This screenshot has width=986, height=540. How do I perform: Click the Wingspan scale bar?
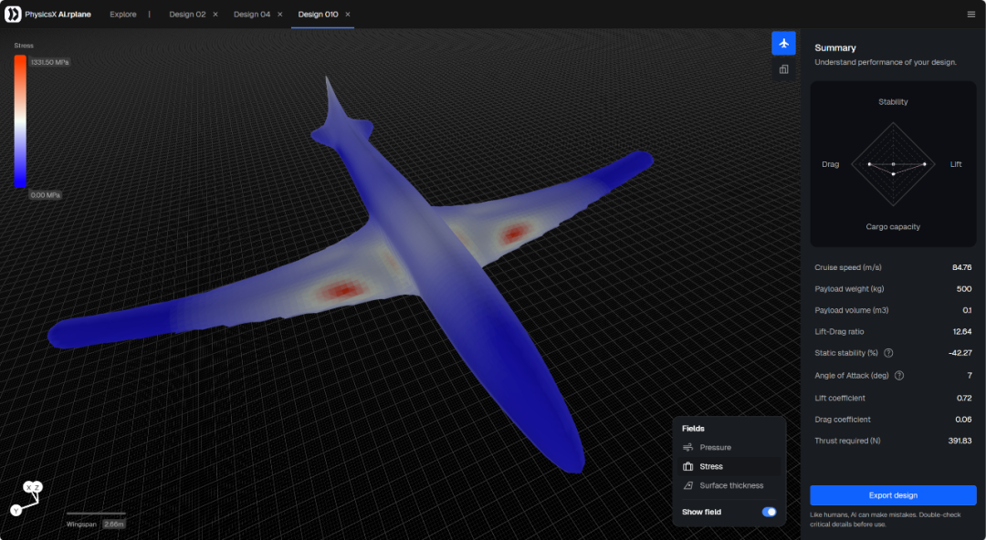96,514
